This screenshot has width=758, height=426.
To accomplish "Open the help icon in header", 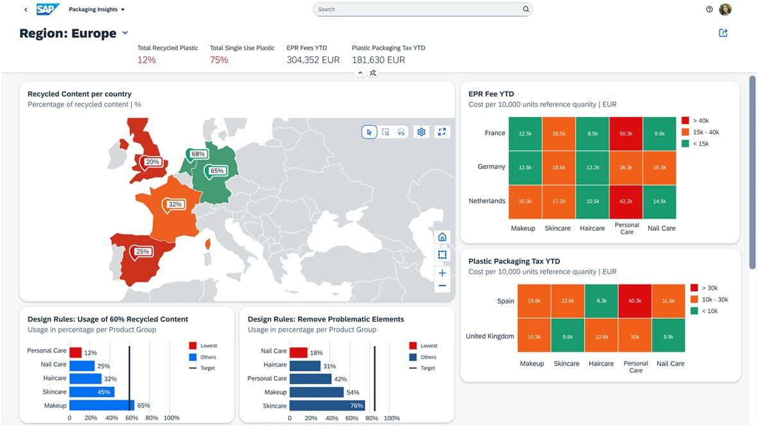I will 709,10.
